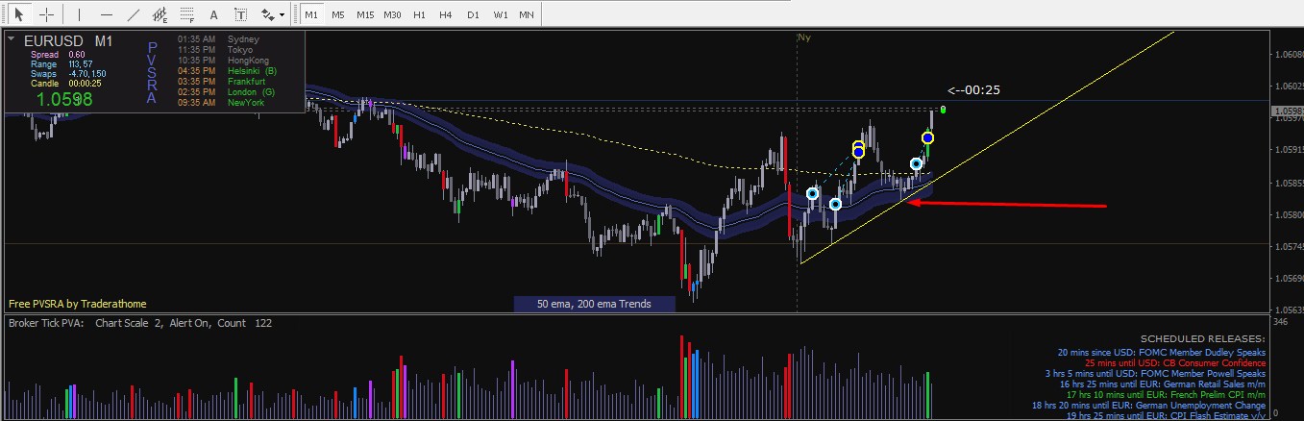The image size is (1304, 421).
Task: Select the vertical line drawing tool
Action: coord(79,15)
